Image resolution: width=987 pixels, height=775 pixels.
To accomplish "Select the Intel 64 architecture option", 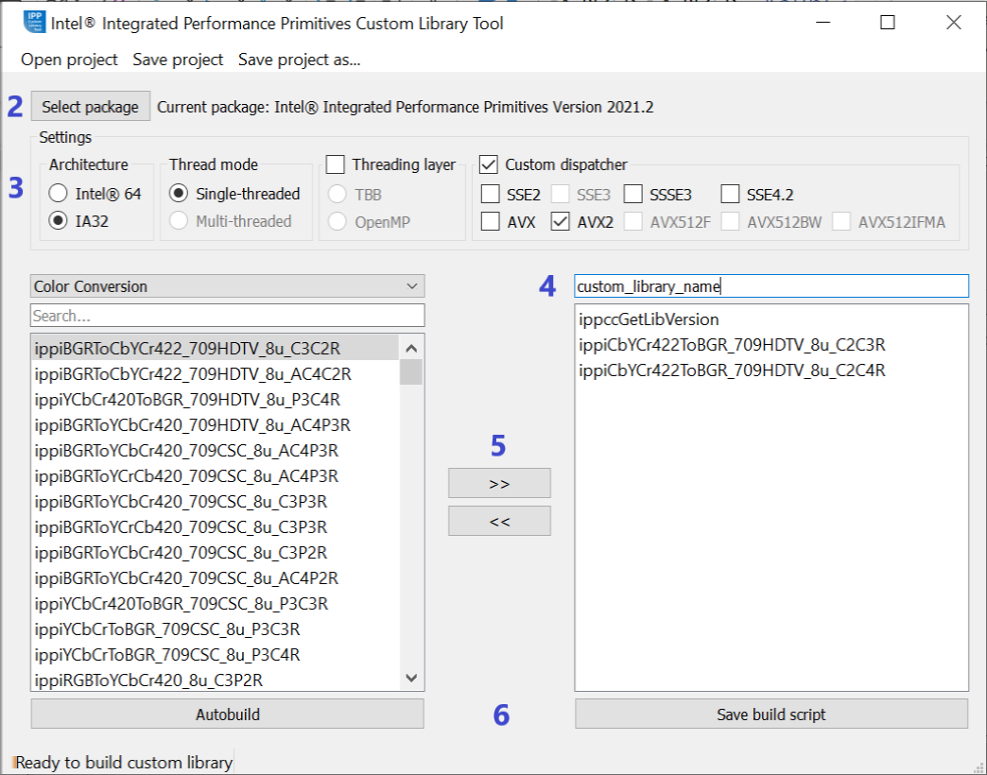I will tap(60, 194).
